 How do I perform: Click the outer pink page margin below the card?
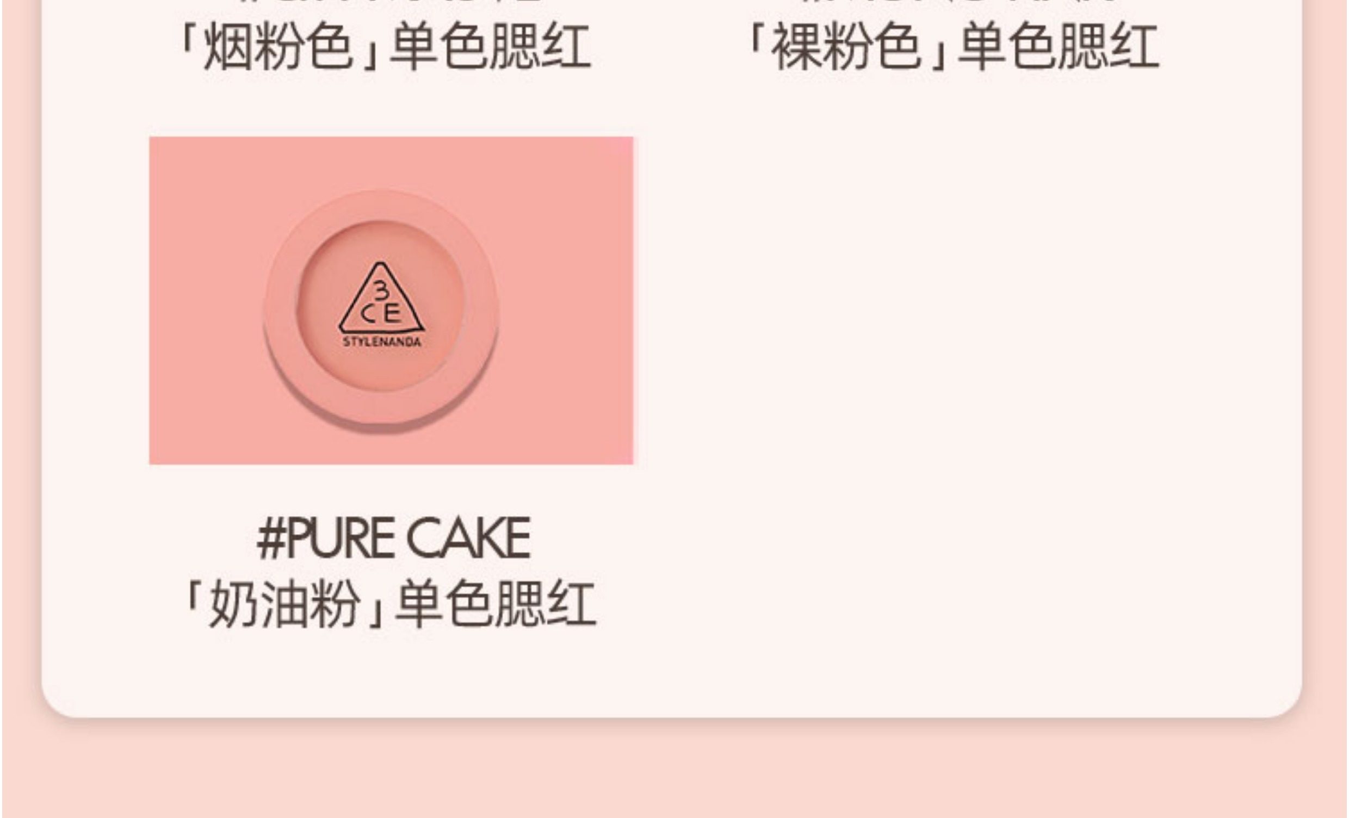coord(674,772)
